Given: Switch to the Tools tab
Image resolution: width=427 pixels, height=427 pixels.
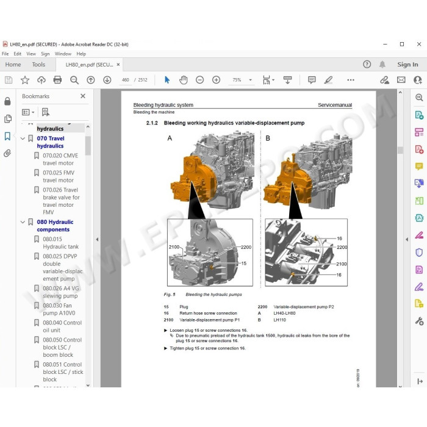Looking at the screenshot, I should coord(38,65).
